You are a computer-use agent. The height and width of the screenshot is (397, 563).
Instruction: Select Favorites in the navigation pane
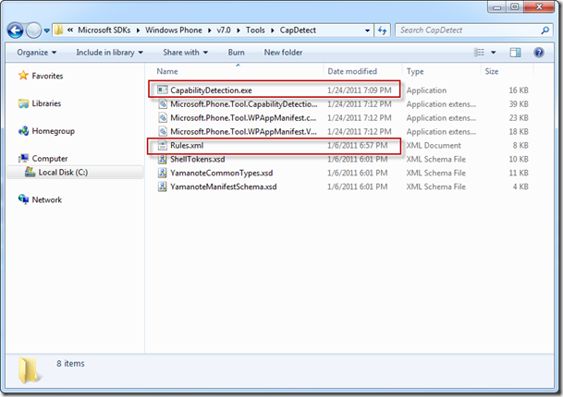pos(47,76)
